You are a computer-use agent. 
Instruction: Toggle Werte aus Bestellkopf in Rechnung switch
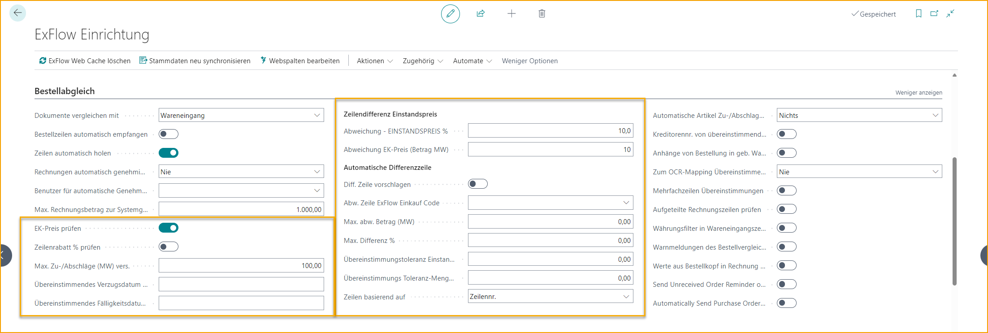tap(787, 265)
